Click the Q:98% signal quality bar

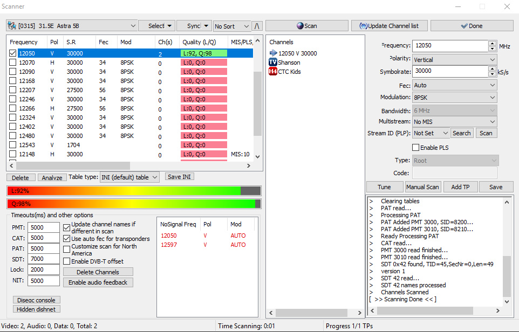pyautogui.click(x=134, y=204)
